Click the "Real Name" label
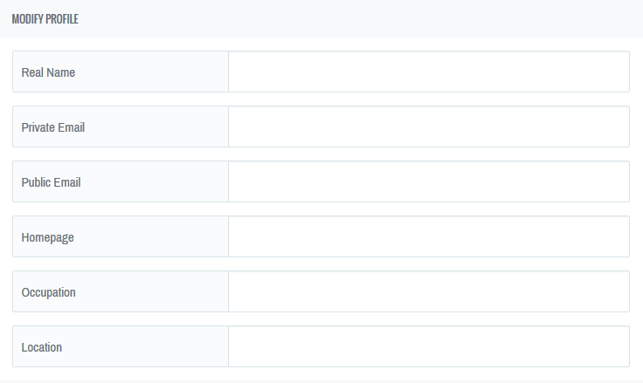Viewport: 643px width, 383px height. [x=48, y=72]
